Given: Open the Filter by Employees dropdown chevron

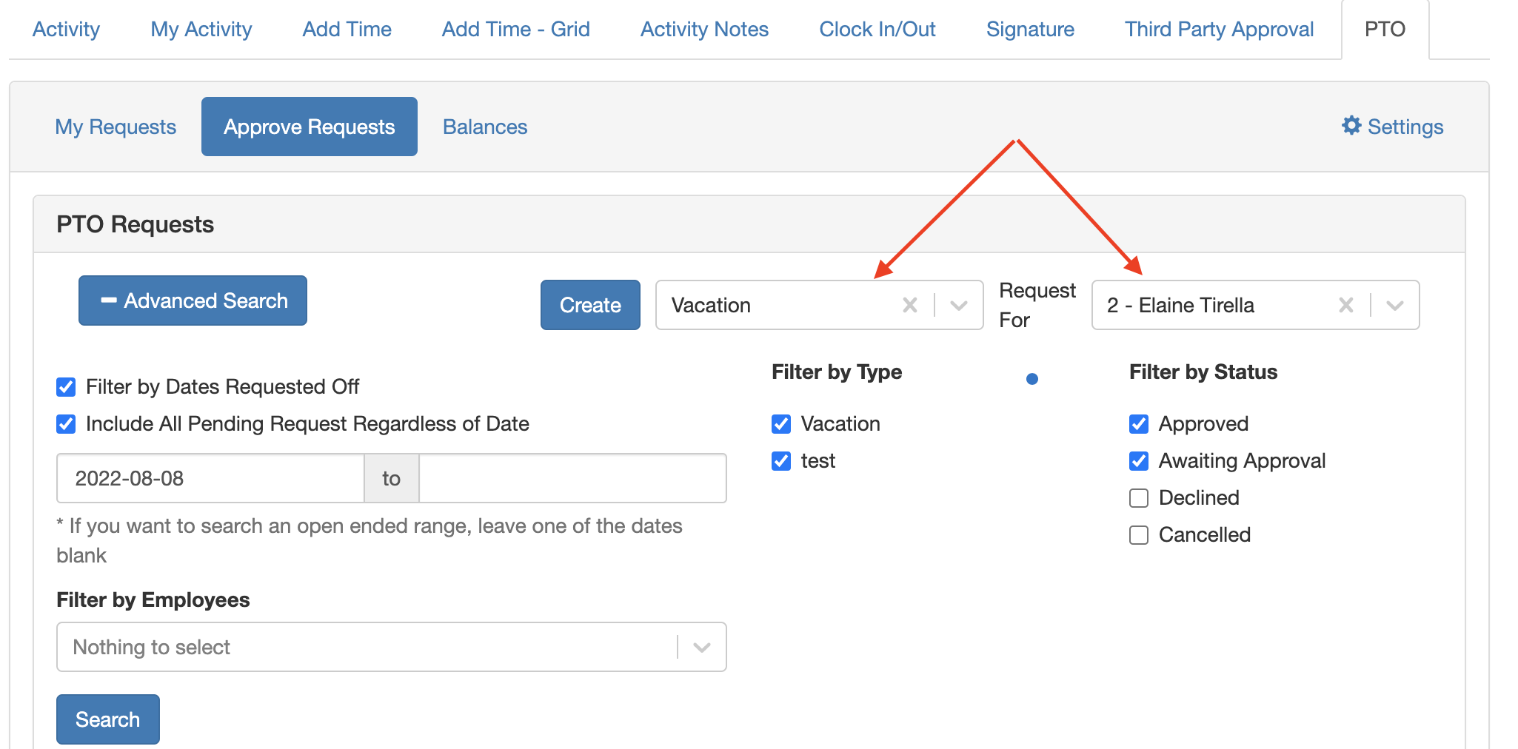Looking at the screenshot, I should (x=702, y=647).
